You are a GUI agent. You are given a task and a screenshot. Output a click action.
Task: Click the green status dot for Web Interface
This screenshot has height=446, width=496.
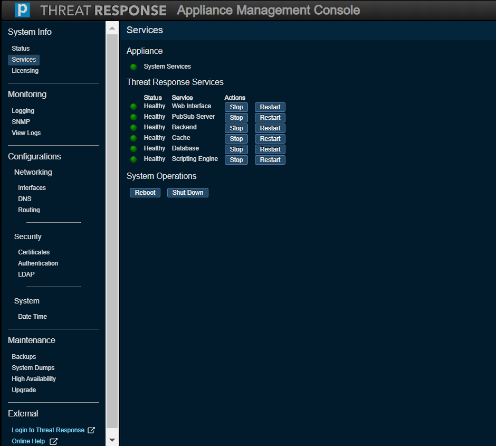point(133,107)
